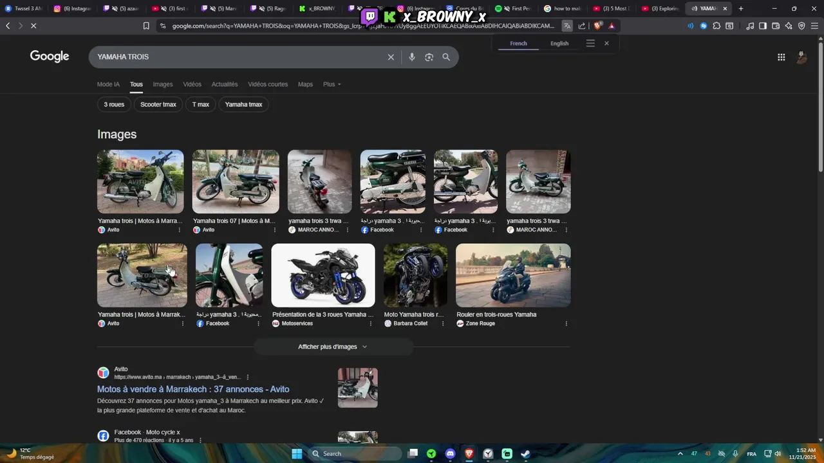Switch to Vidéos courtes tab
This screenshot has height=463, width=824.
(268, 84)
